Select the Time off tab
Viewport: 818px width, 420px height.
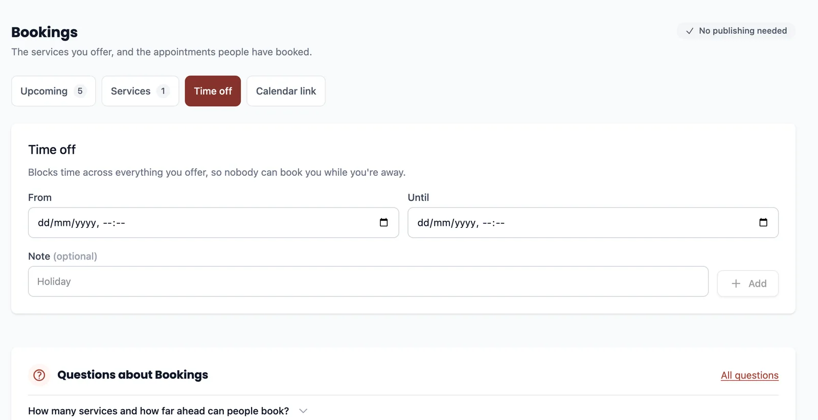click(213, 91)
